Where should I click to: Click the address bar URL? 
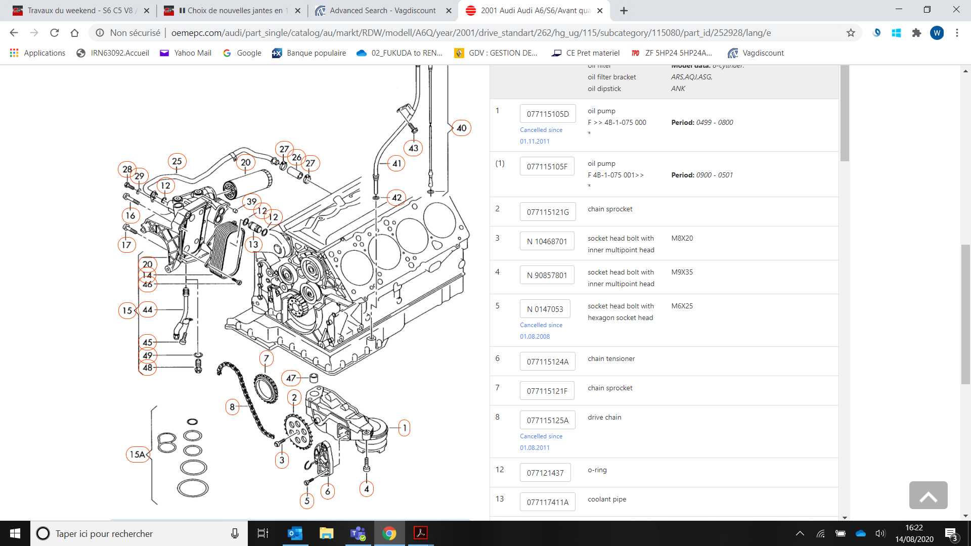click(x=470, y=33)
